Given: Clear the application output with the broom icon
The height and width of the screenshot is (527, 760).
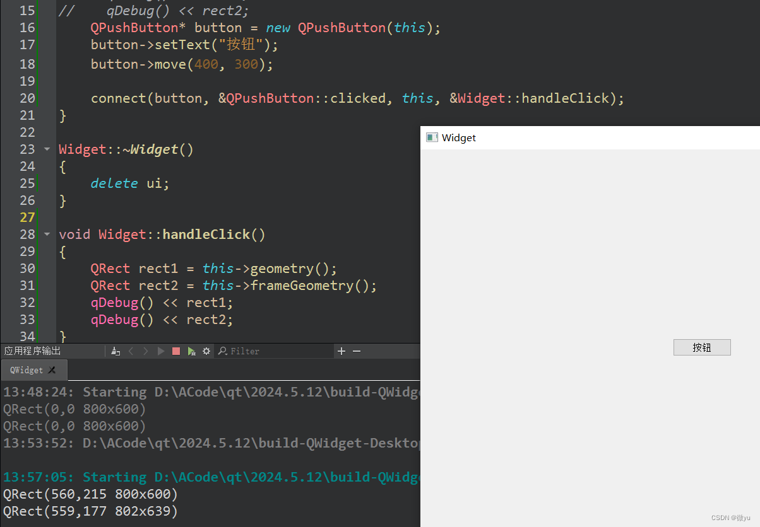Looking at the screenshot, I should [116, 351].
